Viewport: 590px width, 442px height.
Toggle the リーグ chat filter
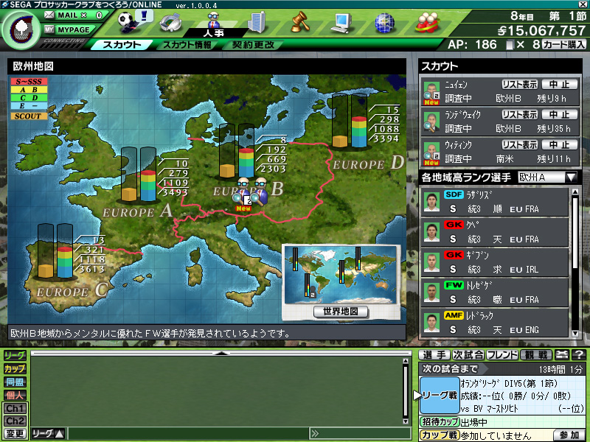(x=15, y=355)
